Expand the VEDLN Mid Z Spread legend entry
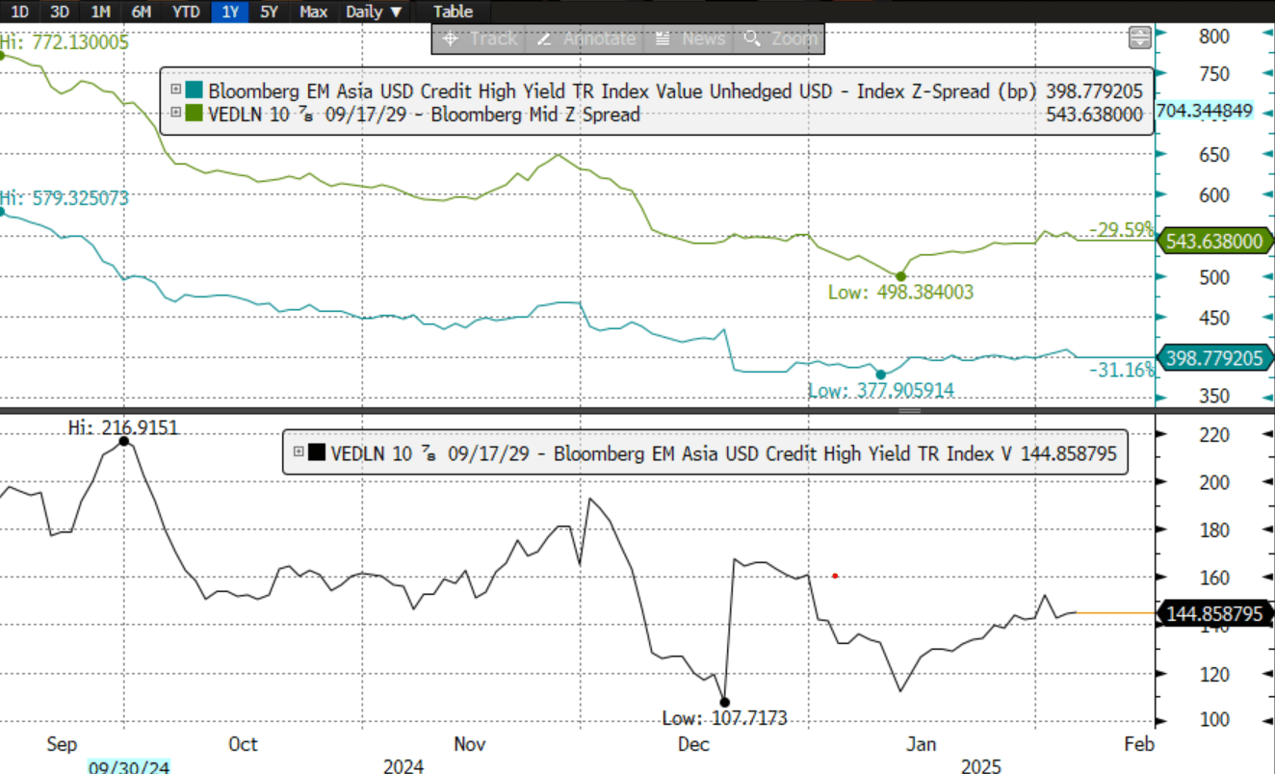Screen dimensions: 1275x774 click(x=176, y=114)
